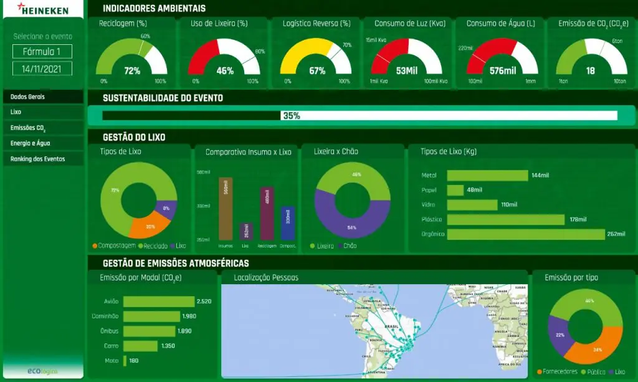Click the Fornecedores legend marker

tap(539, 371)
